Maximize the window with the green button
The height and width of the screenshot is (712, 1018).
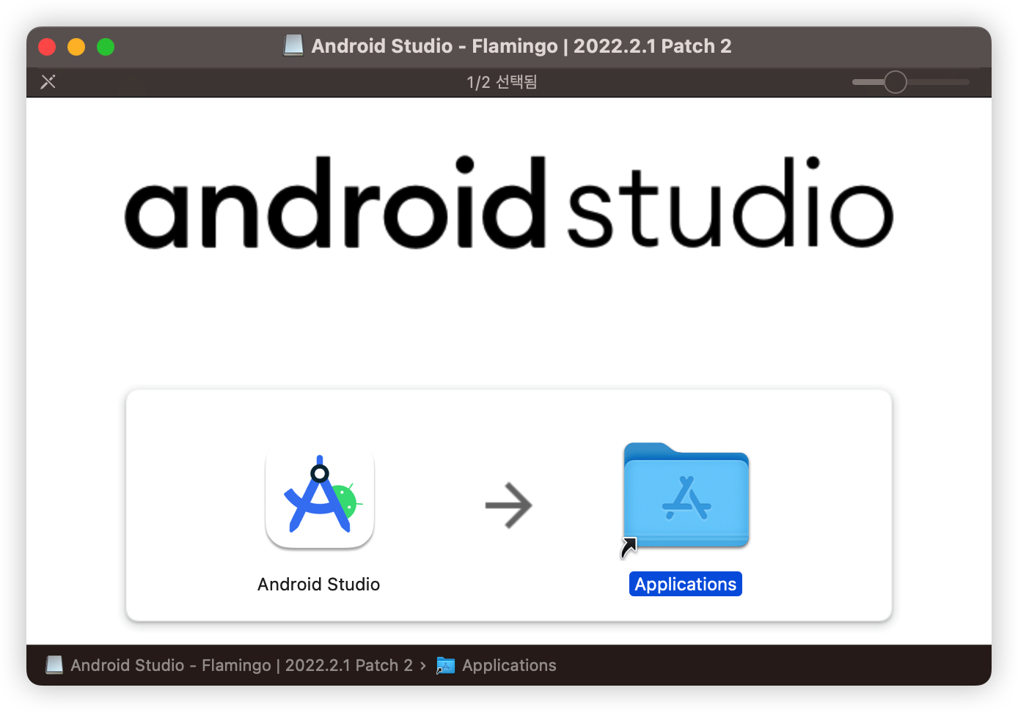106,47
